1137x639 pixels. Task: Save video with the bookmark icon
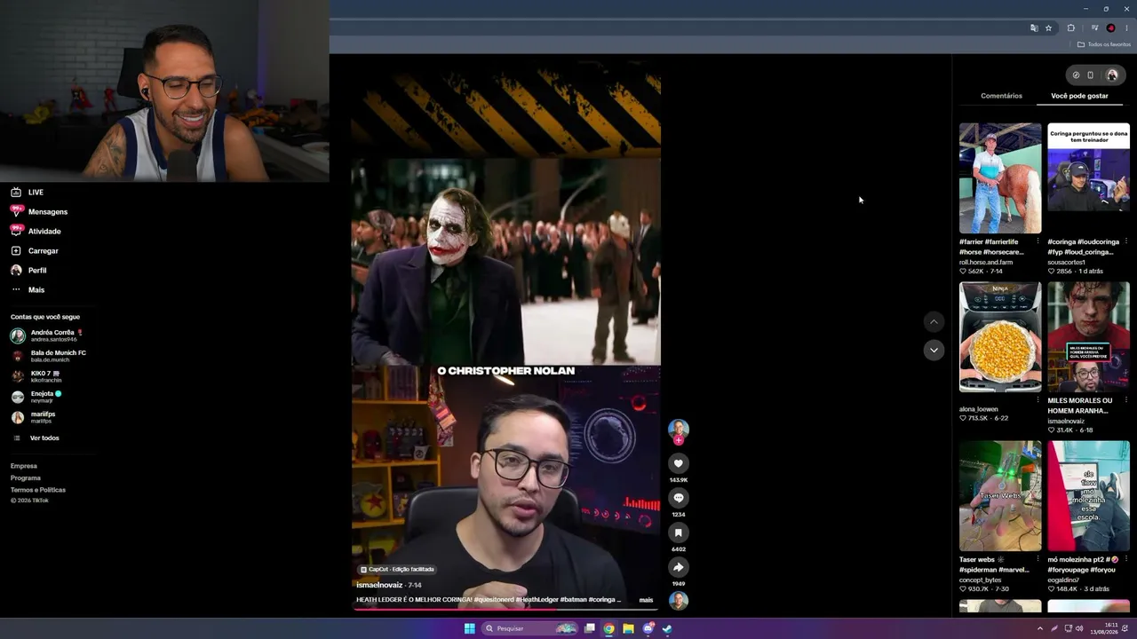678,532
